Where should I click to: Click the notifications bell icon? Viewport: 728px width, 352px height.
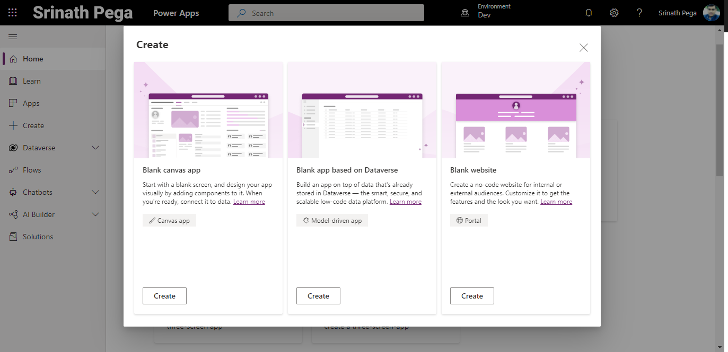pyautogui.click(x=589, y=13)
